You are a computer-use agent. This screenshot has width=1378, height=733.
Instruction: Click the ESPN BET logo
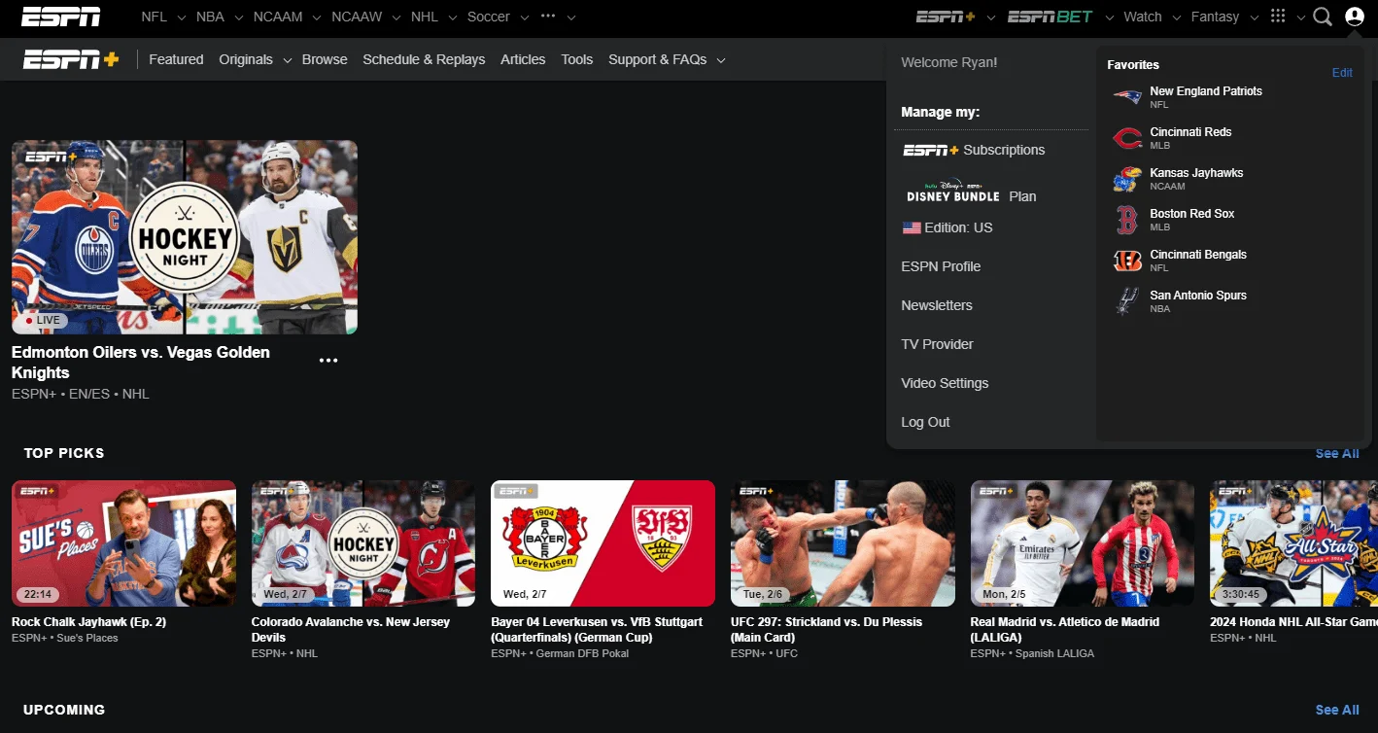1050,17
